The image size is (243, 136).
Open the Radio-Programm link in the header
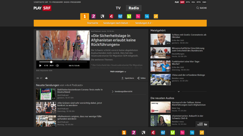(72, 2)
